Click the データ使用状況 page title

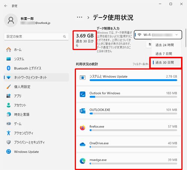[113, 18]
